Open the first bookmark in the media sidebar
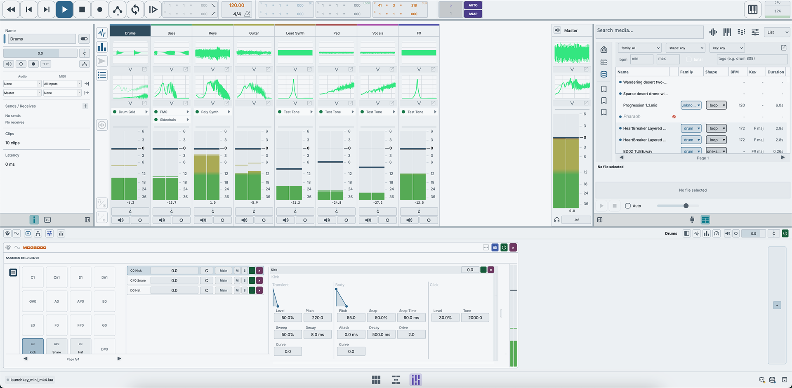Viewport: 792px width, 388px height. click(604, 89)
